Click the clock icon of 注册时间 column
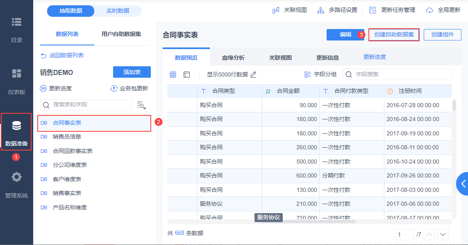 click(x=390, y=91)
